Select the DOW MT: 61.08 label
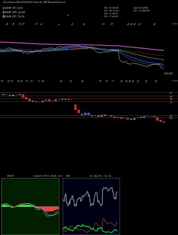This screenshot has width=178, height=235. pos(15,12)
